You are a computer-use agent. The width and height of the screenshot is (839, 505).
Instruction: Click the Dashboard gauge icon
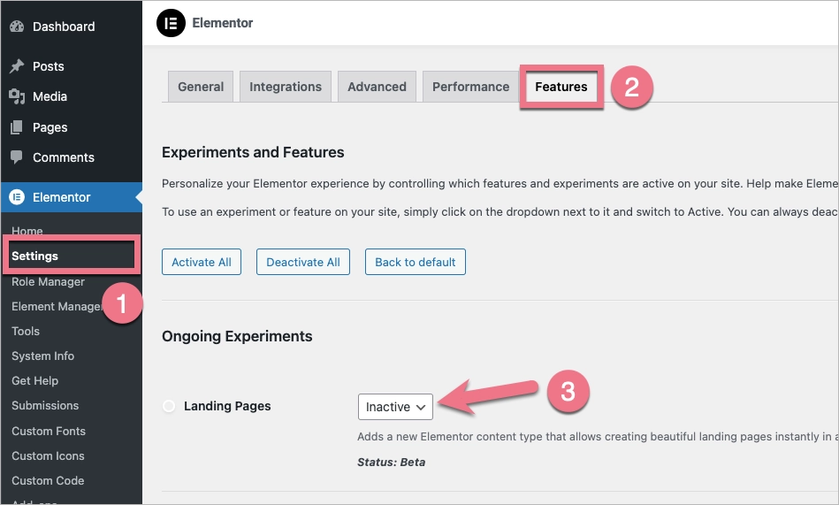[x=17, y=27]
